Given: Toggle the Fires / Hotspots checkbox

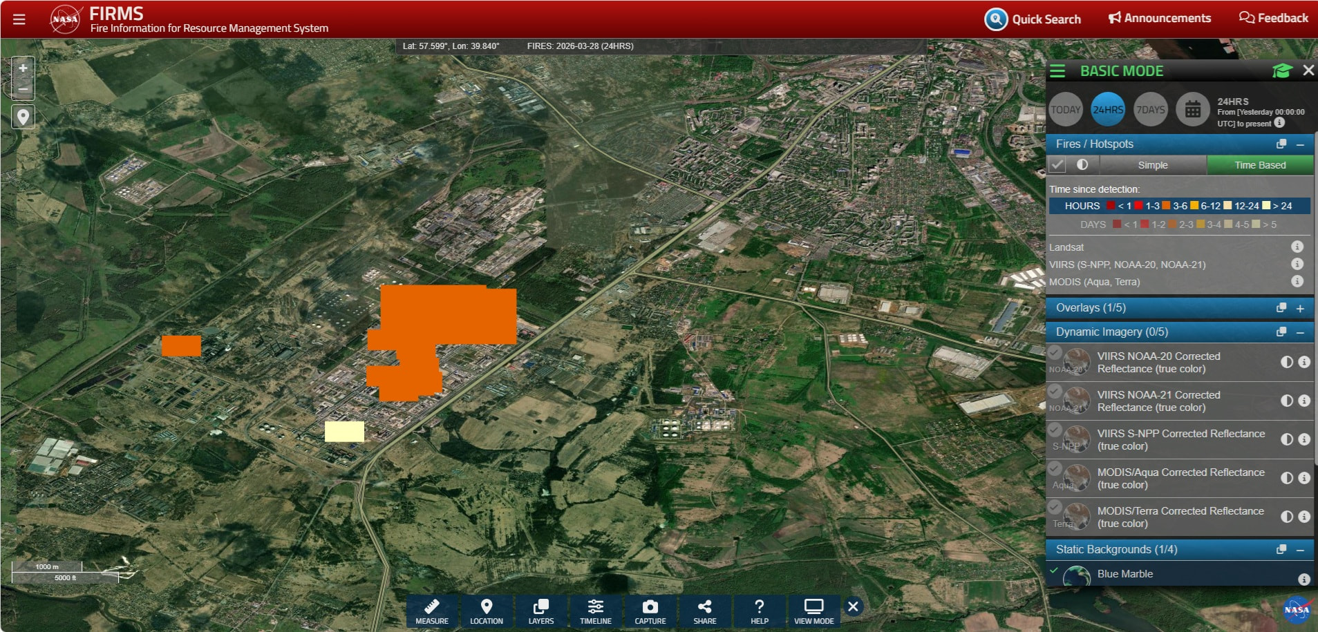Looking at the screenshot, I should [x=1057, y=165].
